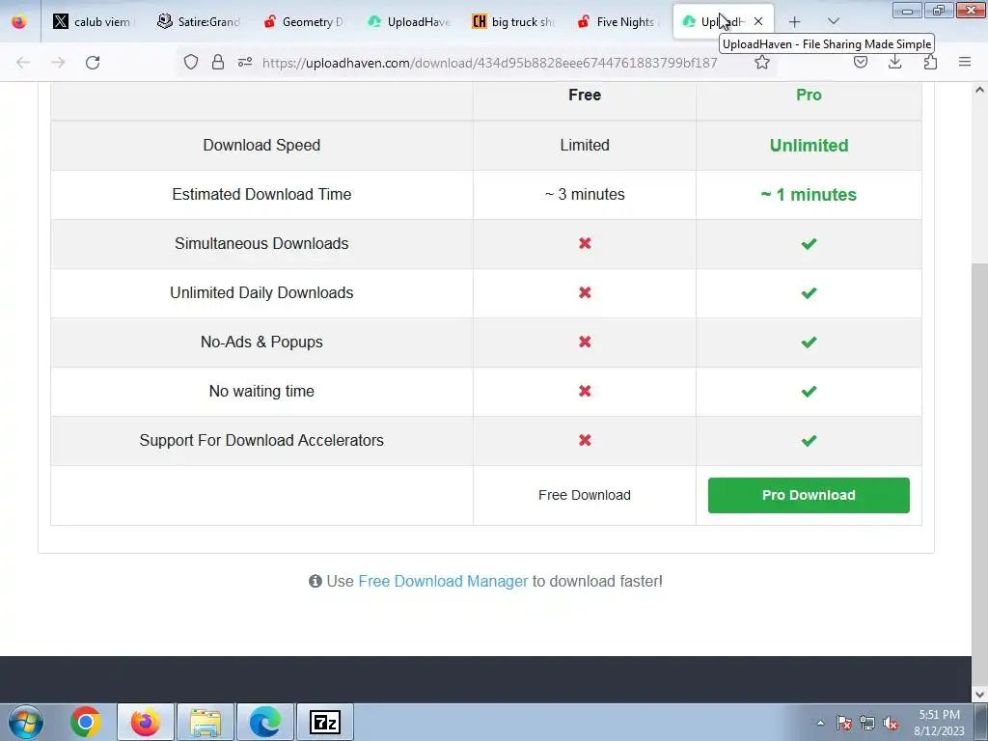Click green check for Support For Download Accelerators

810,440
